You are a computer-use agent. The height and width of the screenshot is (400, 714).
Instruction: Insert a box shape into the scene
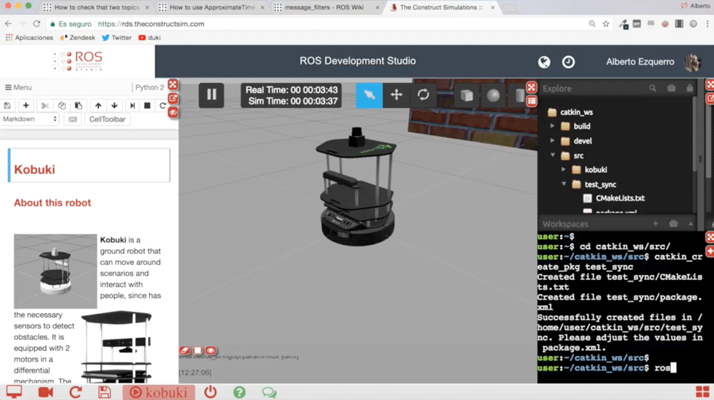tap(466, 95)
